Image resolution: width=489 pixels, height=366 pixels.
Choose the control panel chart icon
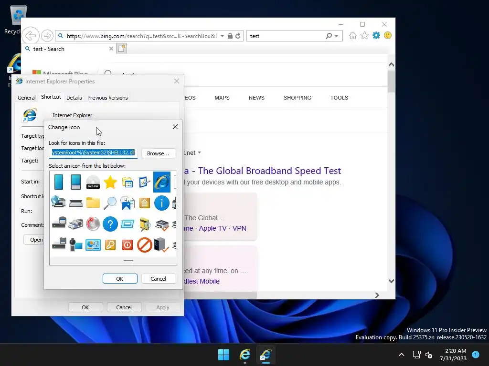[93, 245]
